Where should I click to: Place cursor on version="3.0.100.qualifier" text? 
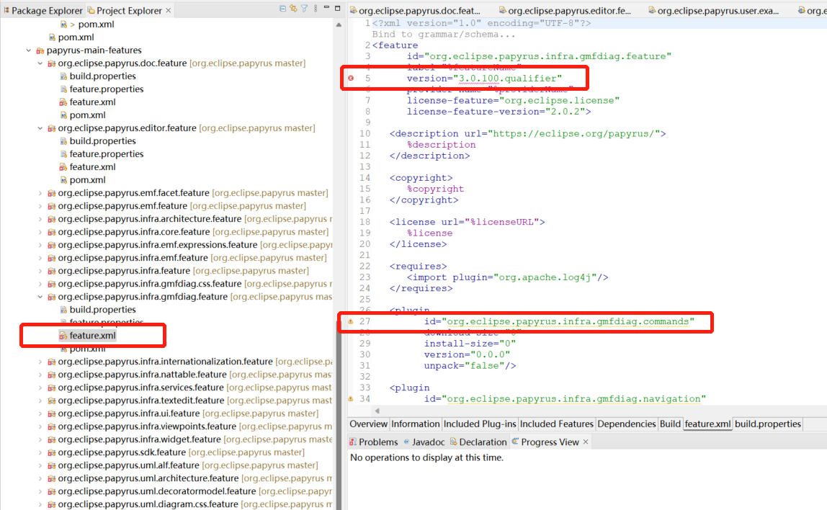pyautogui.click(x=484, y=78)
